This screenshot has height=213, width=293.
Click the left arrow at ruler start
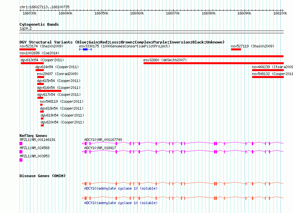(20, 10)
